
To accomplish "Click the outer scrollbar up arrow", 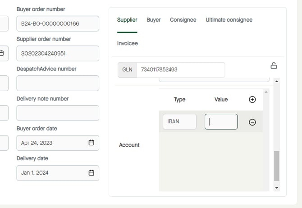I will click(x=277, y=81).
